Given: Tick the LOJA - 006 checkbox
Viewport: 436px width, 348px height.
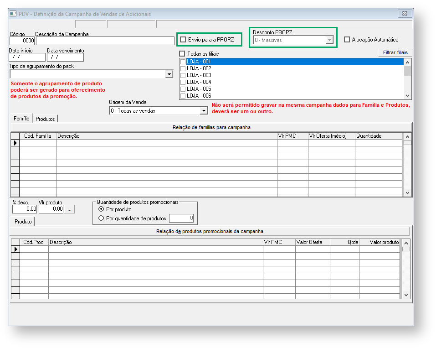Looking at the screenshot, I should pyautogui.click(x=183, y=96).
